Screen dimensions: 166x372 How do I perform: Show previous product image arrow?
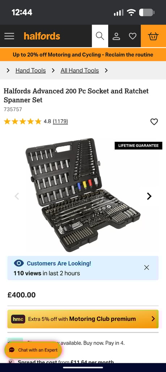coord(17,196)
